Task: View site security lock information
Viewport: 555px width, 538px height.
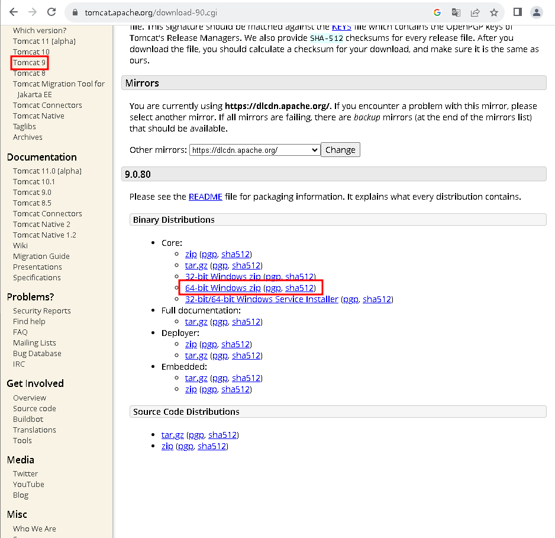Action: pyautogui.click(x=75, y=12)
